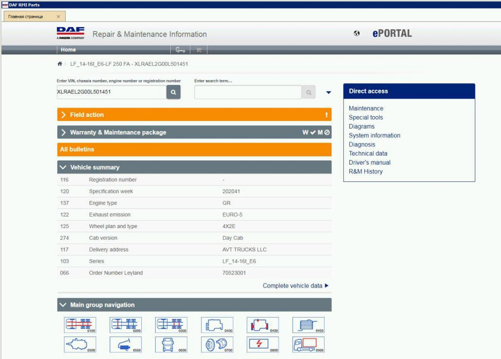This screenshot has height=359, width=501.
Task: Open the cab group 0600 icon
Action: pos(171,344)
